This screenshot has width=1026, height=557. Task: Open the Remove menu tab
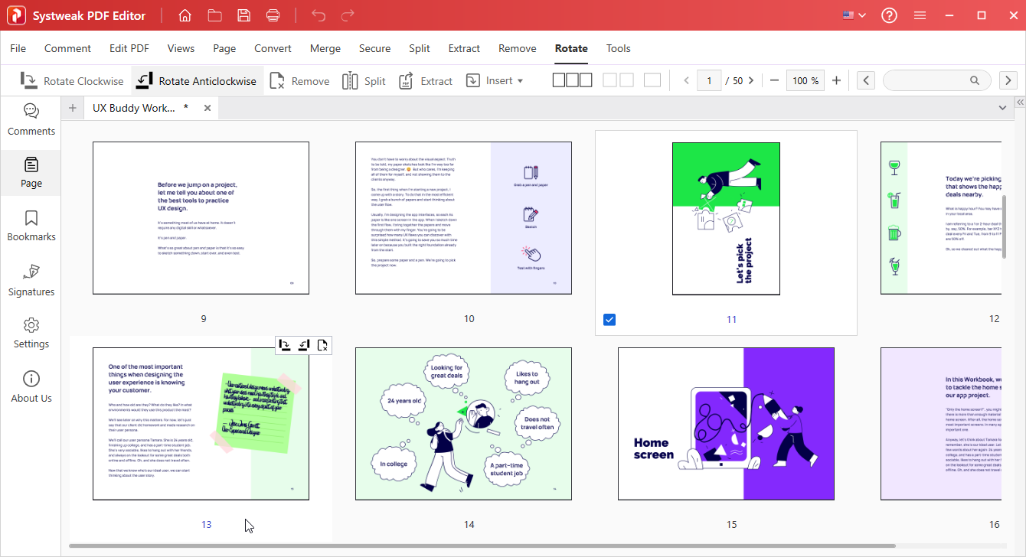[518, 48]
